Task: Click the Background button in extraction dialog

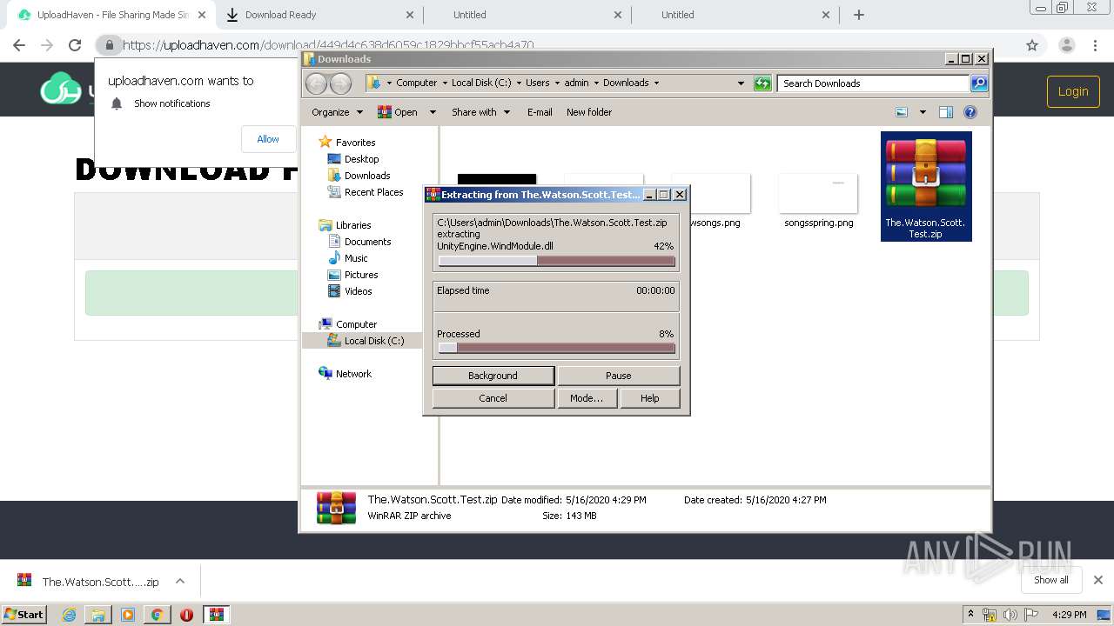Action: [x=493, y=376]
